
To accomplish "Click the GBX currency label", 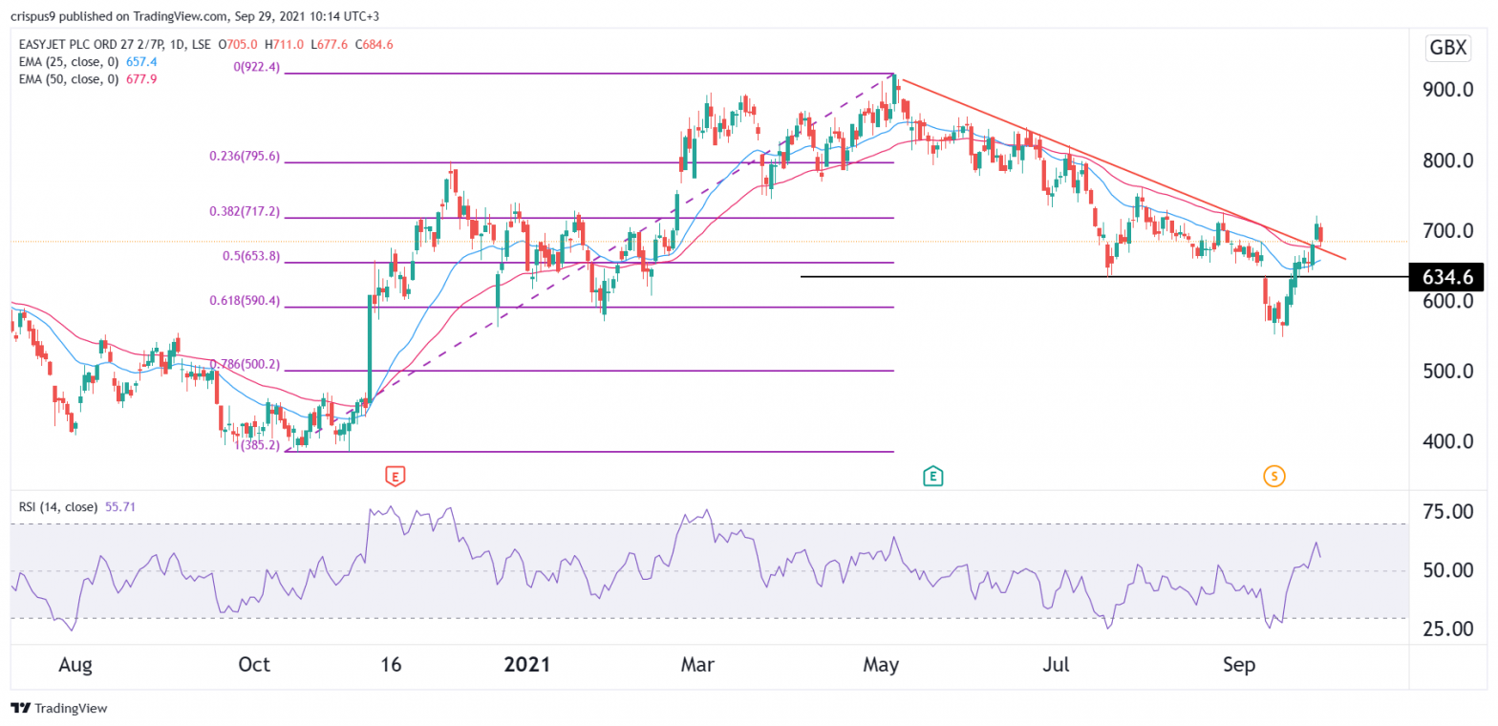I will (x=1448, y=49).
